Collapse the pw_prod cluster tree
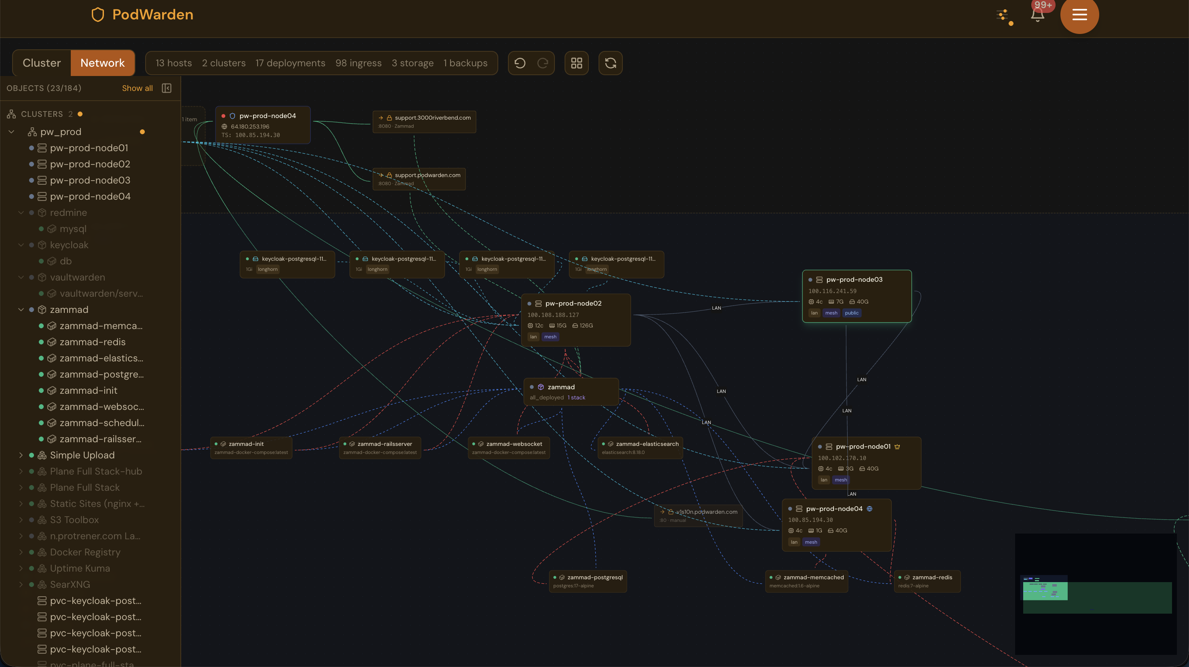Screen dimensions: 1189x667 12,132
